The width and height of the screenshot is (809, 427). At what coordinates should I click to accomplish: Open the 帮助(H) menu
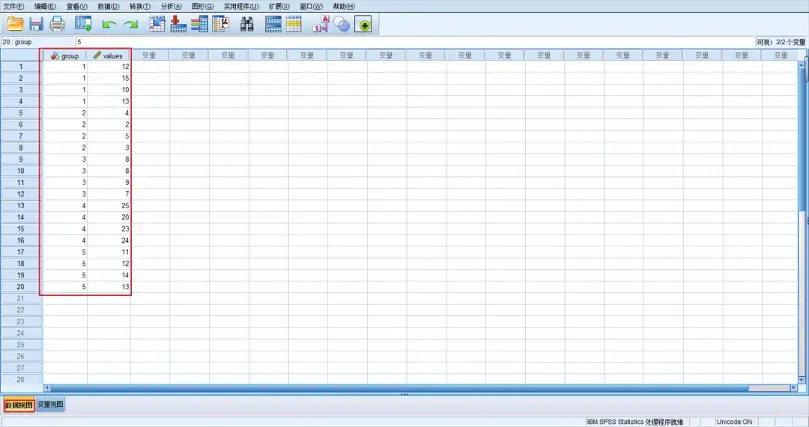[344, 6]
